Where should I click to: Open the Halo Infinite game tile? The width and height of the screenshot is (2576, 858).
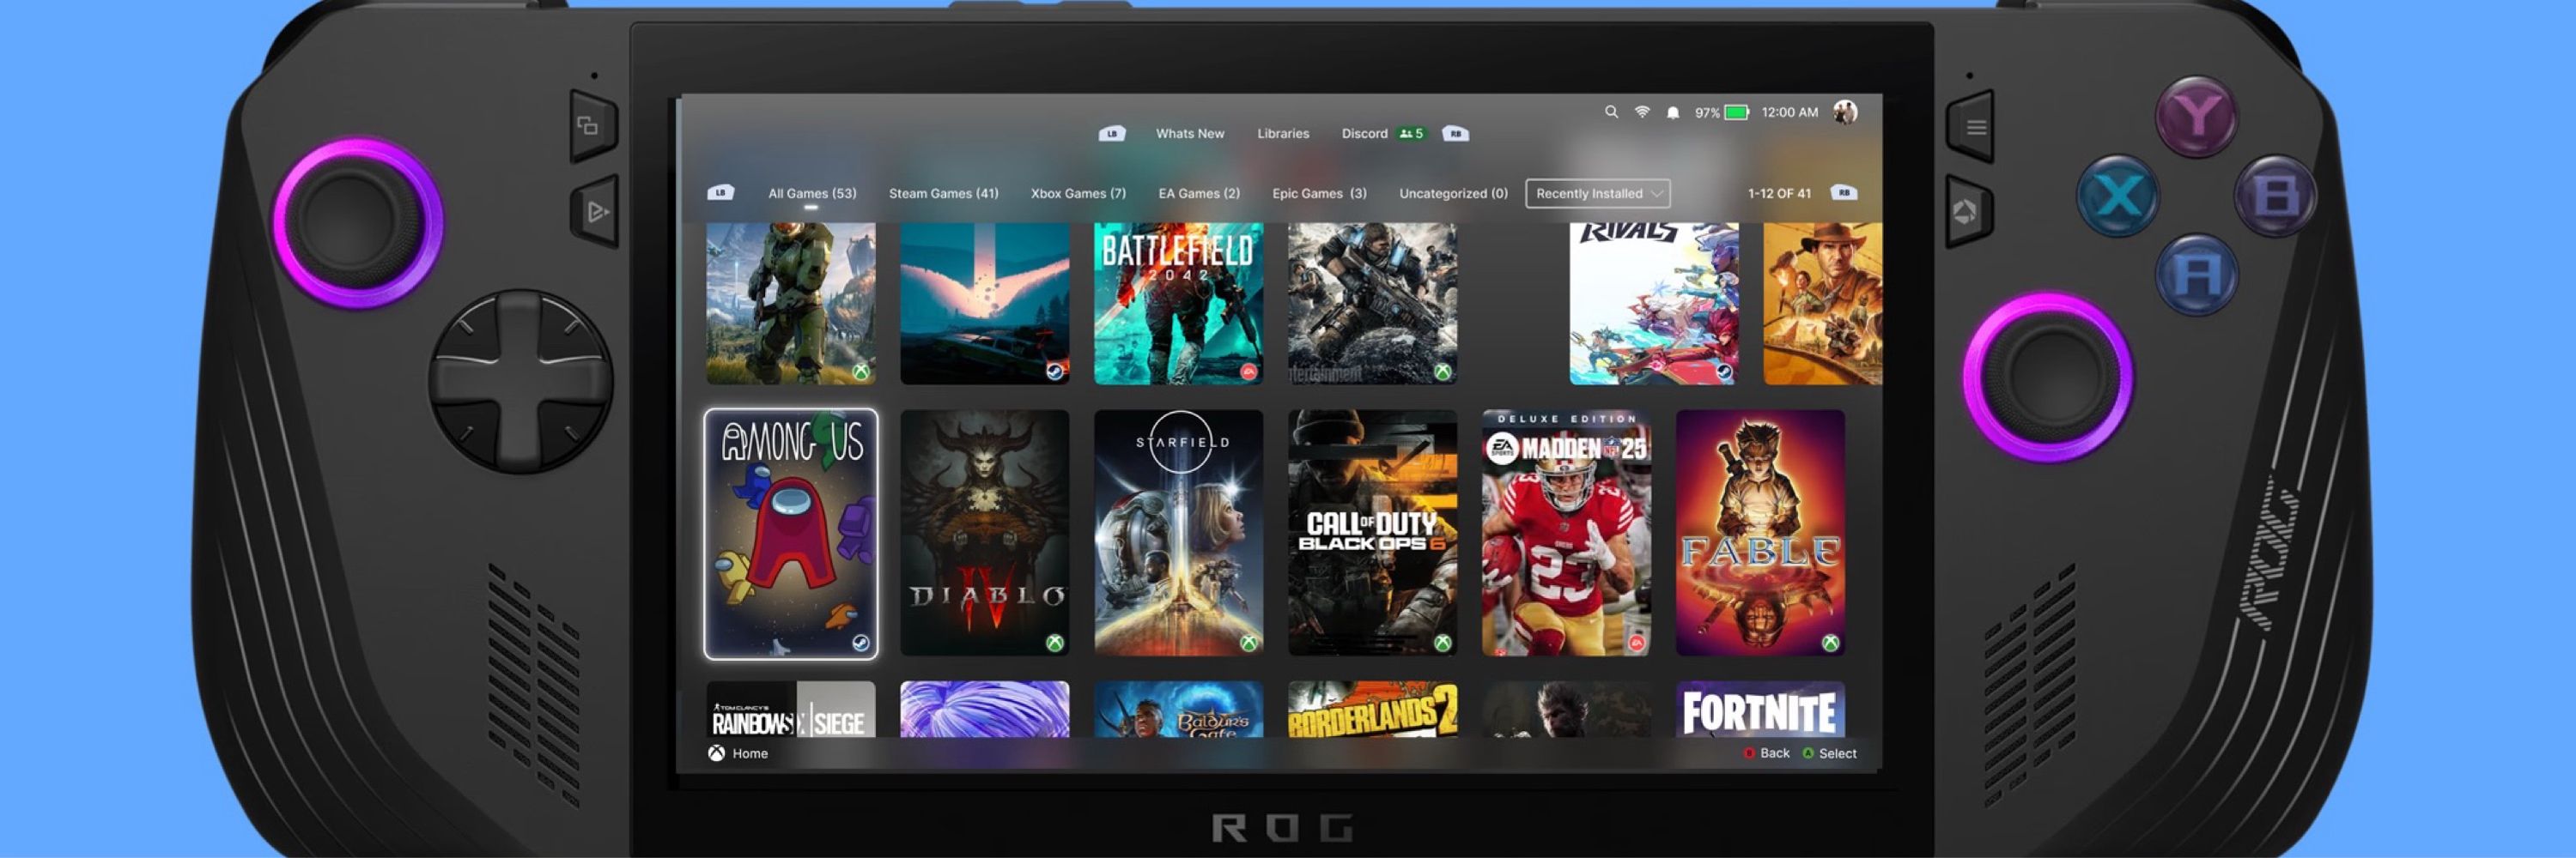tap(791, 304)
